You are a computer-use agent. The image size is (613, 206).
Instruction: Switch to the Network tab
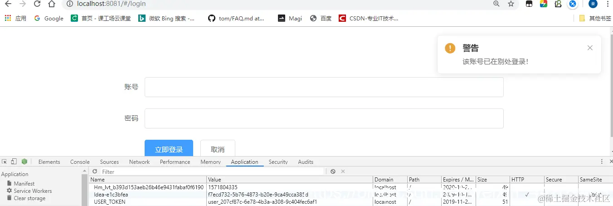tap(139, 162)
